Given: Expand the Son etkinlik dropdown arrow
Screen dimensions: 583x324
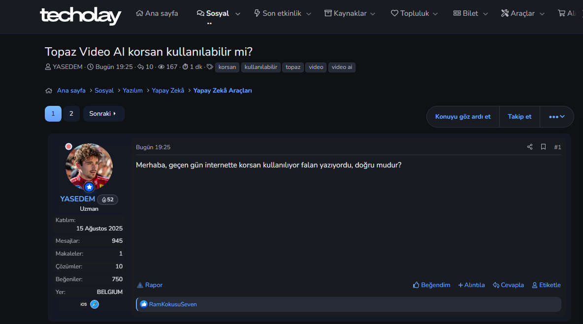Looking at the screenshot, I should [x=309, y=14].
